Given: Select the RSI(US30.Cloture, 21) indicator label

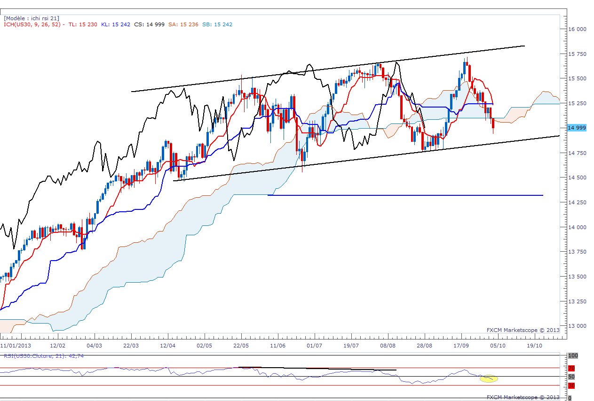Looking at the screenshot, I should [x=44, y=356].
